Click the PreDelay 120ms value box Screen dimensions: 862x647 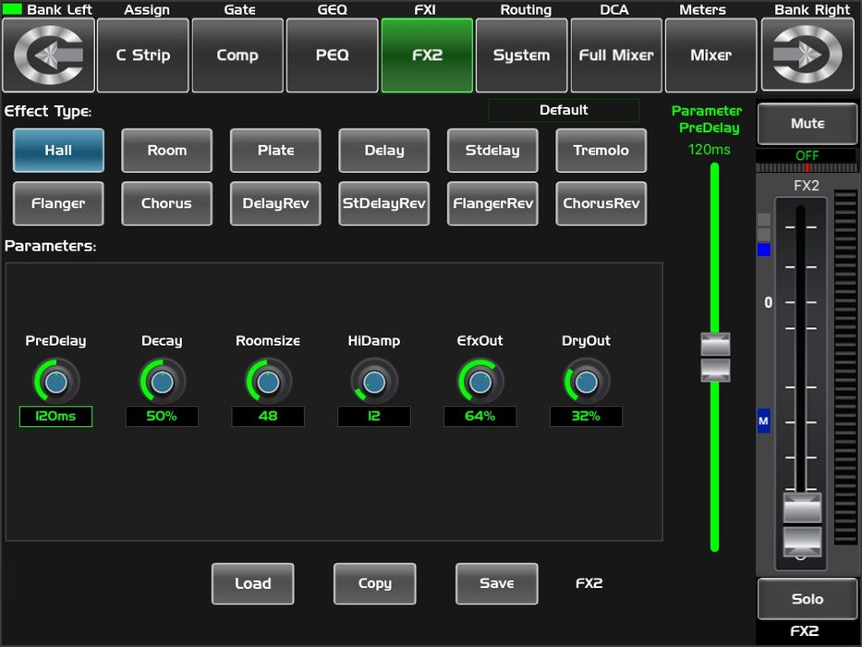tap(55, 416)
